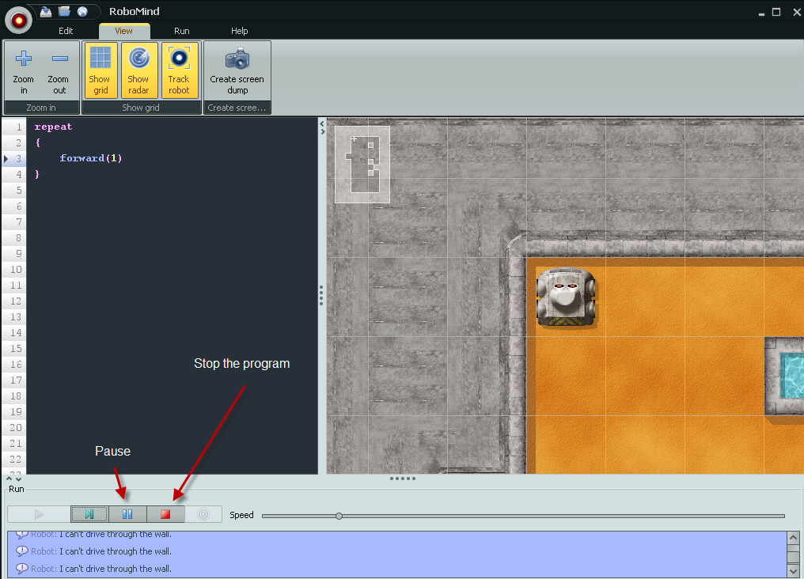Collapse editor panel using top splitter arrows
Viewport: 804px width, 579px height.
pos(322,127)
